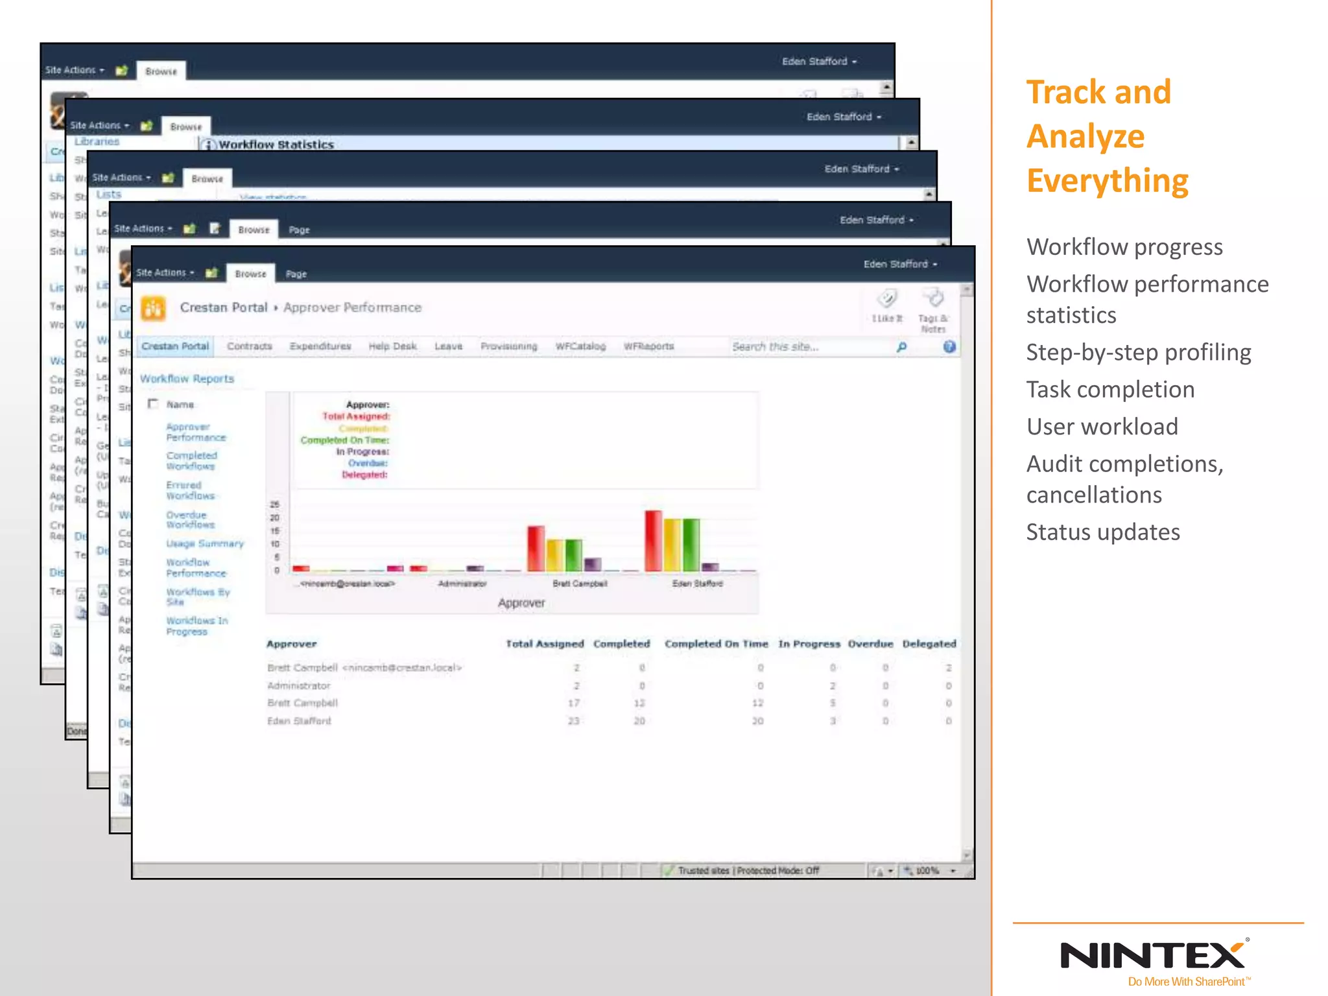Viewport: 1328px width, 996px height.
Task: Open the Provisioning navigation tab
Action: pyautogui.click(x=509, y=347)
